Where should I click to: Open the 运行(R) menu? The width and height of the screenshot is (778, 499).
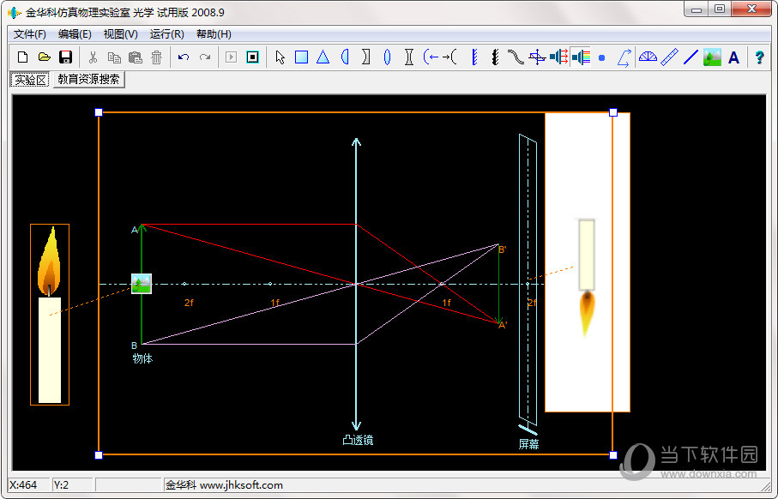coord(166,33)
